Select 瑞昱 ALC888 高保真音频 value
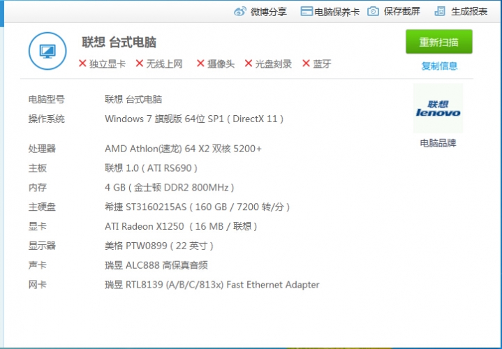Screen dimensions: 502x349 click(156, 265)
